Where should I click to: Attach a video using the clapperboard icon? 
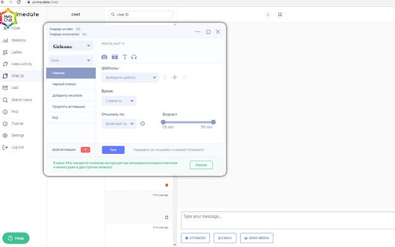point(115,57)
